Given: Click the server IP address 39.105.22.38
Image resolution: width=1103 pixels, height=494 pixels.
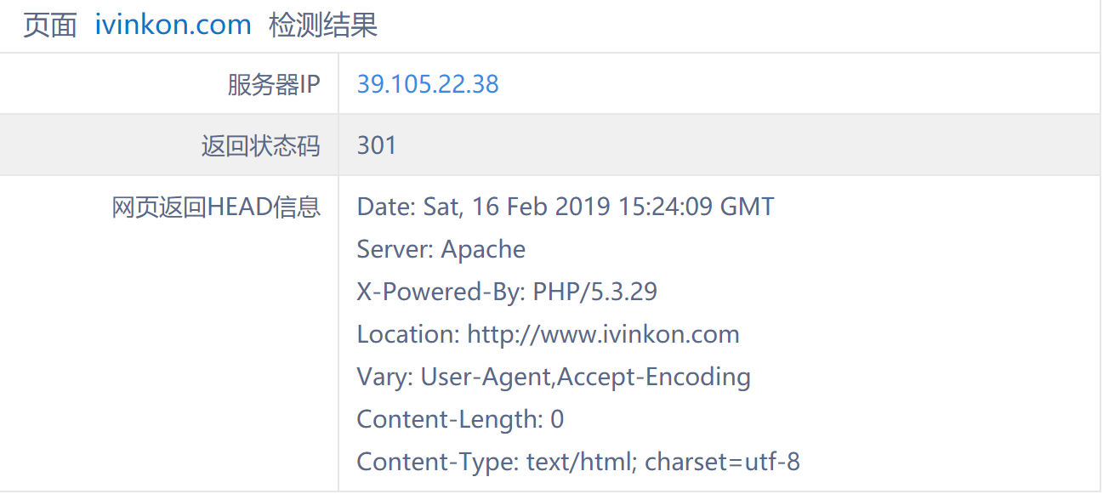Looking at the screenshot, I should click(428, 84).
